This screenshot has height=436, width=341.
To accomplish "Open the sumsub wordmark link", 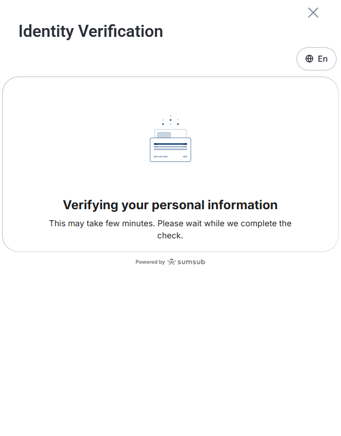I will pos(191,262).
